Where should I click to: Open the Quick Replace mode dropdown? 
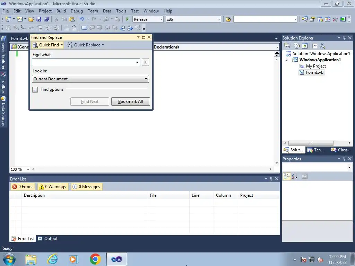[x=103, y=45]
